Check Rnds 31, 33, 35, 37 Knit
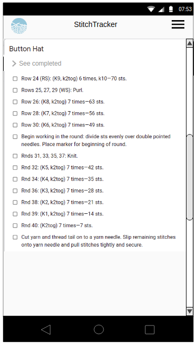The image size is (196, 344). [x=15, y=156]
